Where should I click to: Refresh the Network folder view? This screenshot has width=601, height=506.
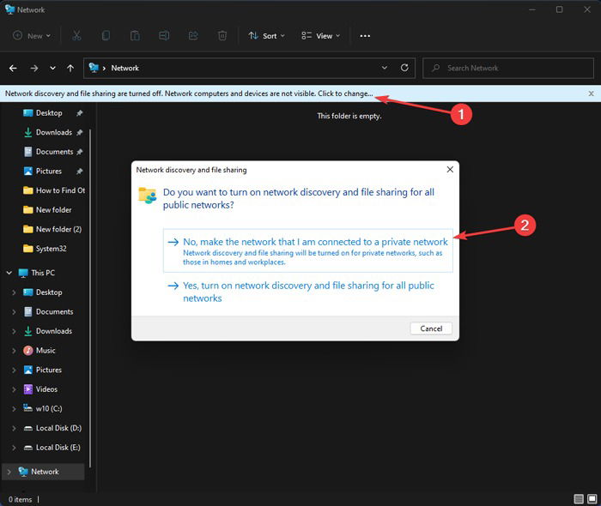click(x=404, y=68)
